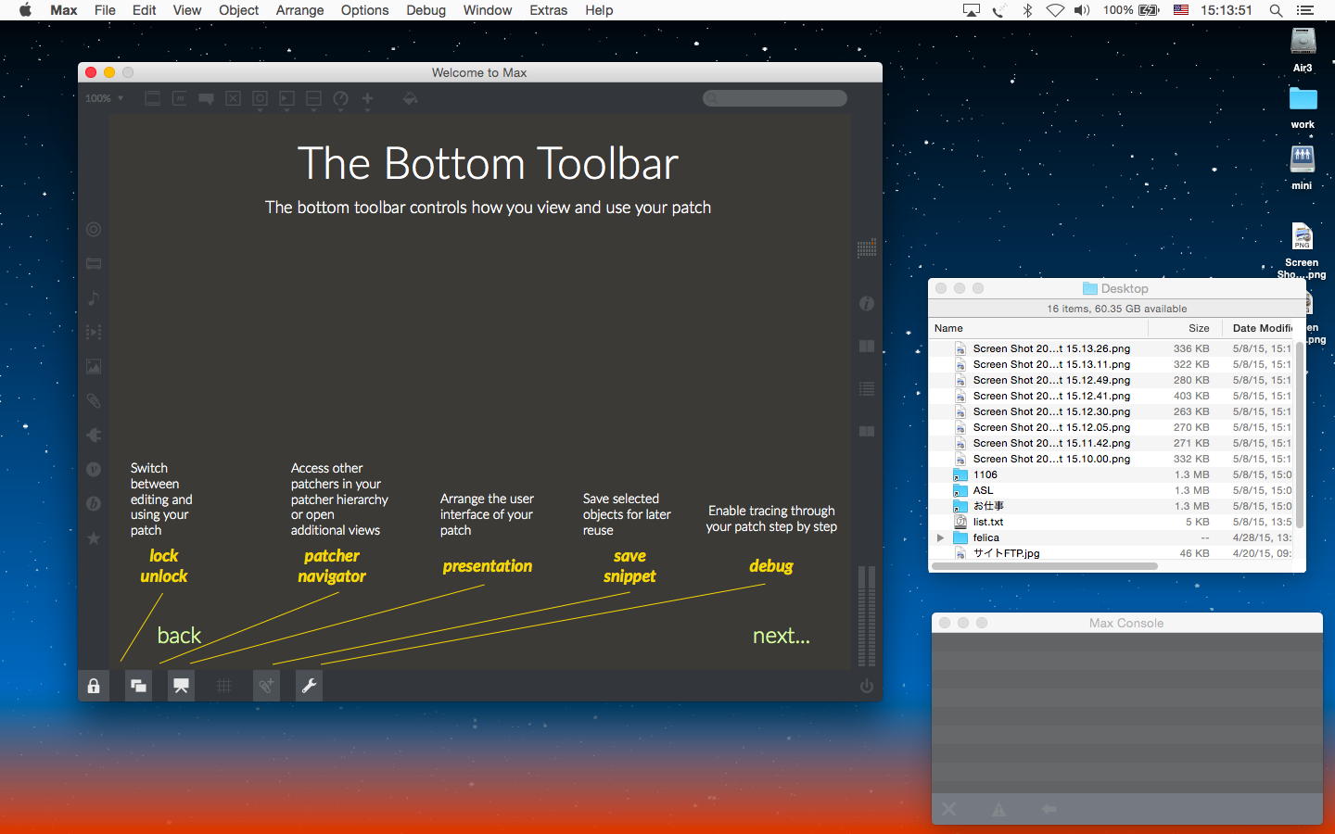Click the music note icon in left sidebar
This screenshot has width=1335, height=834.
coord(94,298)
